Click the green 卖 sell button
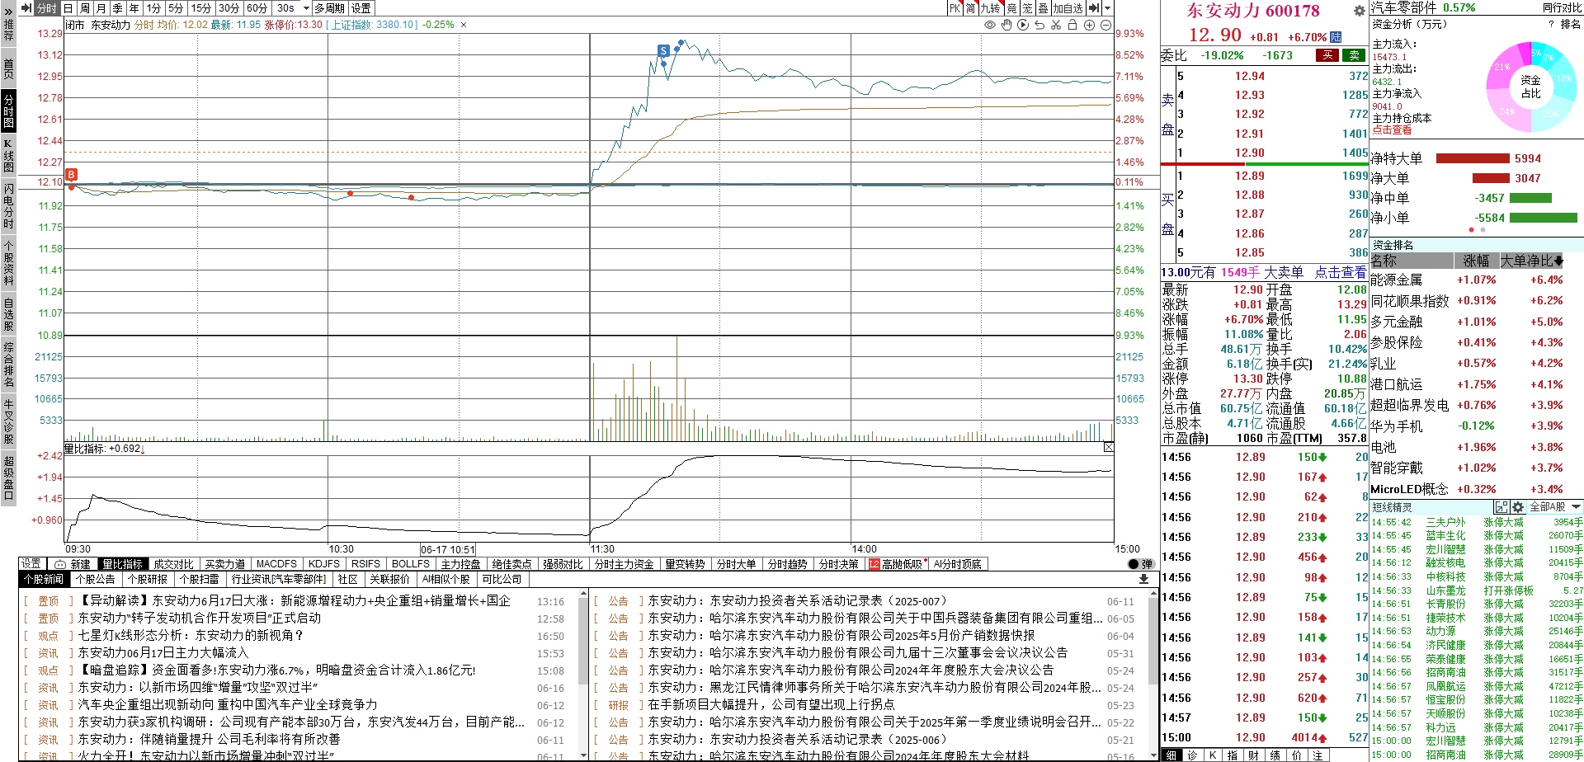The width and height of the screenshot is (1584, 762). point(1354,55)
